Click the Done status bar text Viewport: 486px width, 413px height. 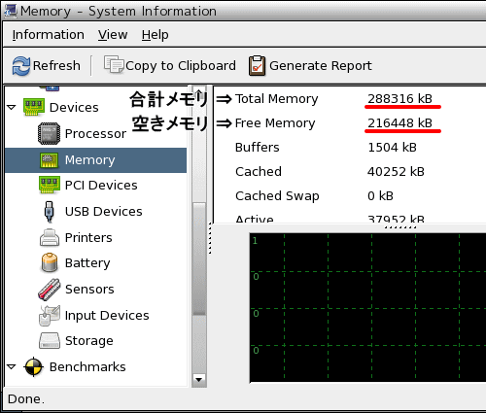coord(25,399)
